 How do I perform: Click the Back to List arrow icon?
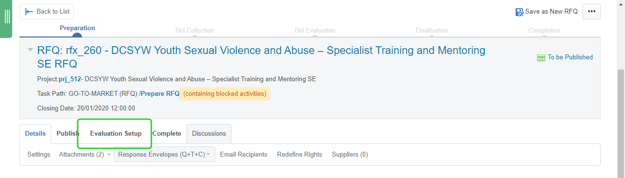[x=29, y=12]
